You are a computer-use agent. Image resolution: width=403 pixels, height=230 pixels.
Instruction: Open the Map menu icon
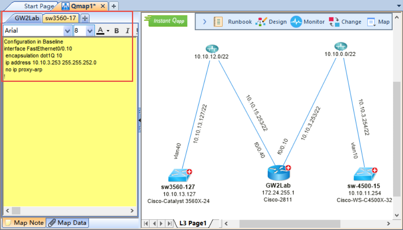point(371,22)
